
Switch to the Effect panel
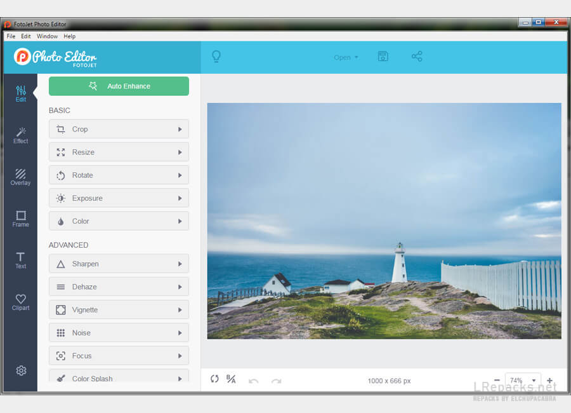point(20,133)
